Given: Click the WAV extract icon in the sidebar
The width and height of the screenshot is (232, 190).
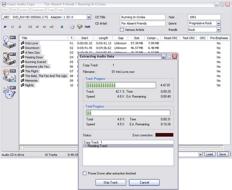Looking at the screenshot, I should click(10, 42).
